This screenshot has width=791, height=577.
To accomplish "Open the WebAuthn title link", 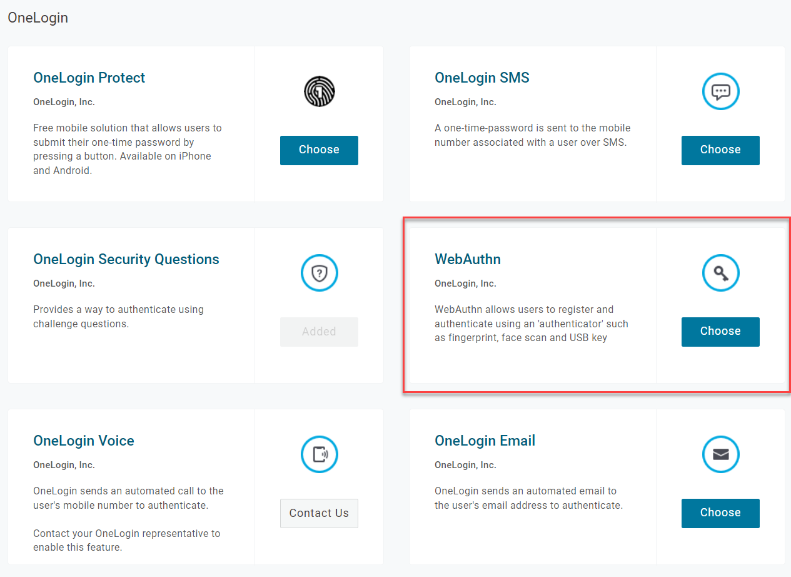I will pos(468,259).
